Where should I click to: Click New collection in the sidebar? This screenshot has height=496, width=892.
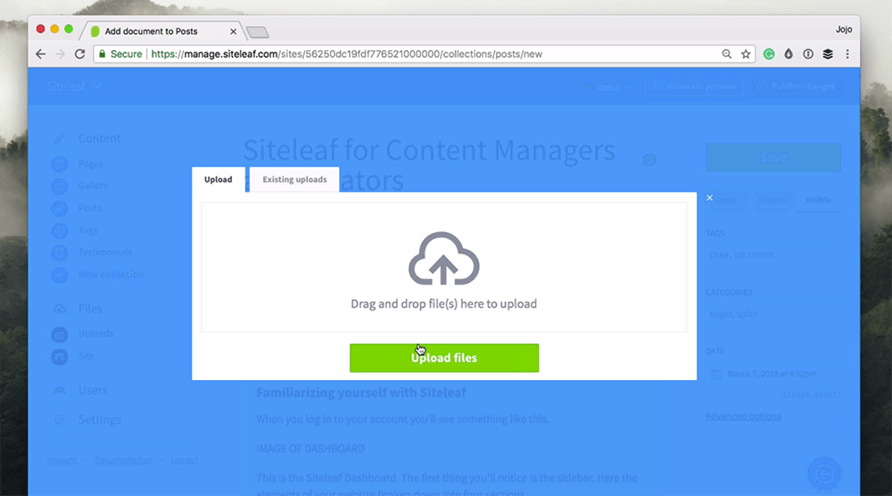tap(111, 274)
